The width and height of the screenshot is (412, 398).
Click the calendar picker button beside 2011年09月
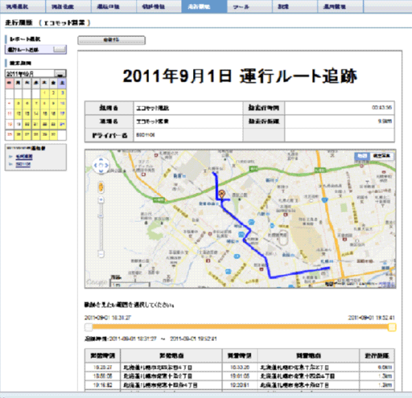click(x=60, y=73)
